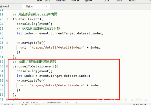This screenshot has width=151, height=105.
Task: Click line number 35 in the gutter
Action: click(x=2, y=76)
